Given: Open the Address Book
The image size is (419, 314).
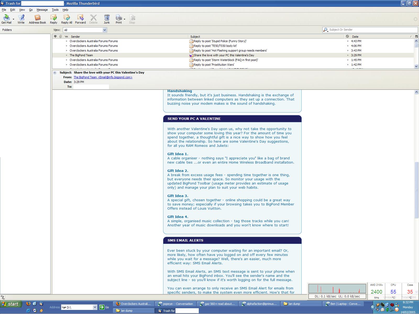Looking at the screenshot, I should (x=37, y=19).
